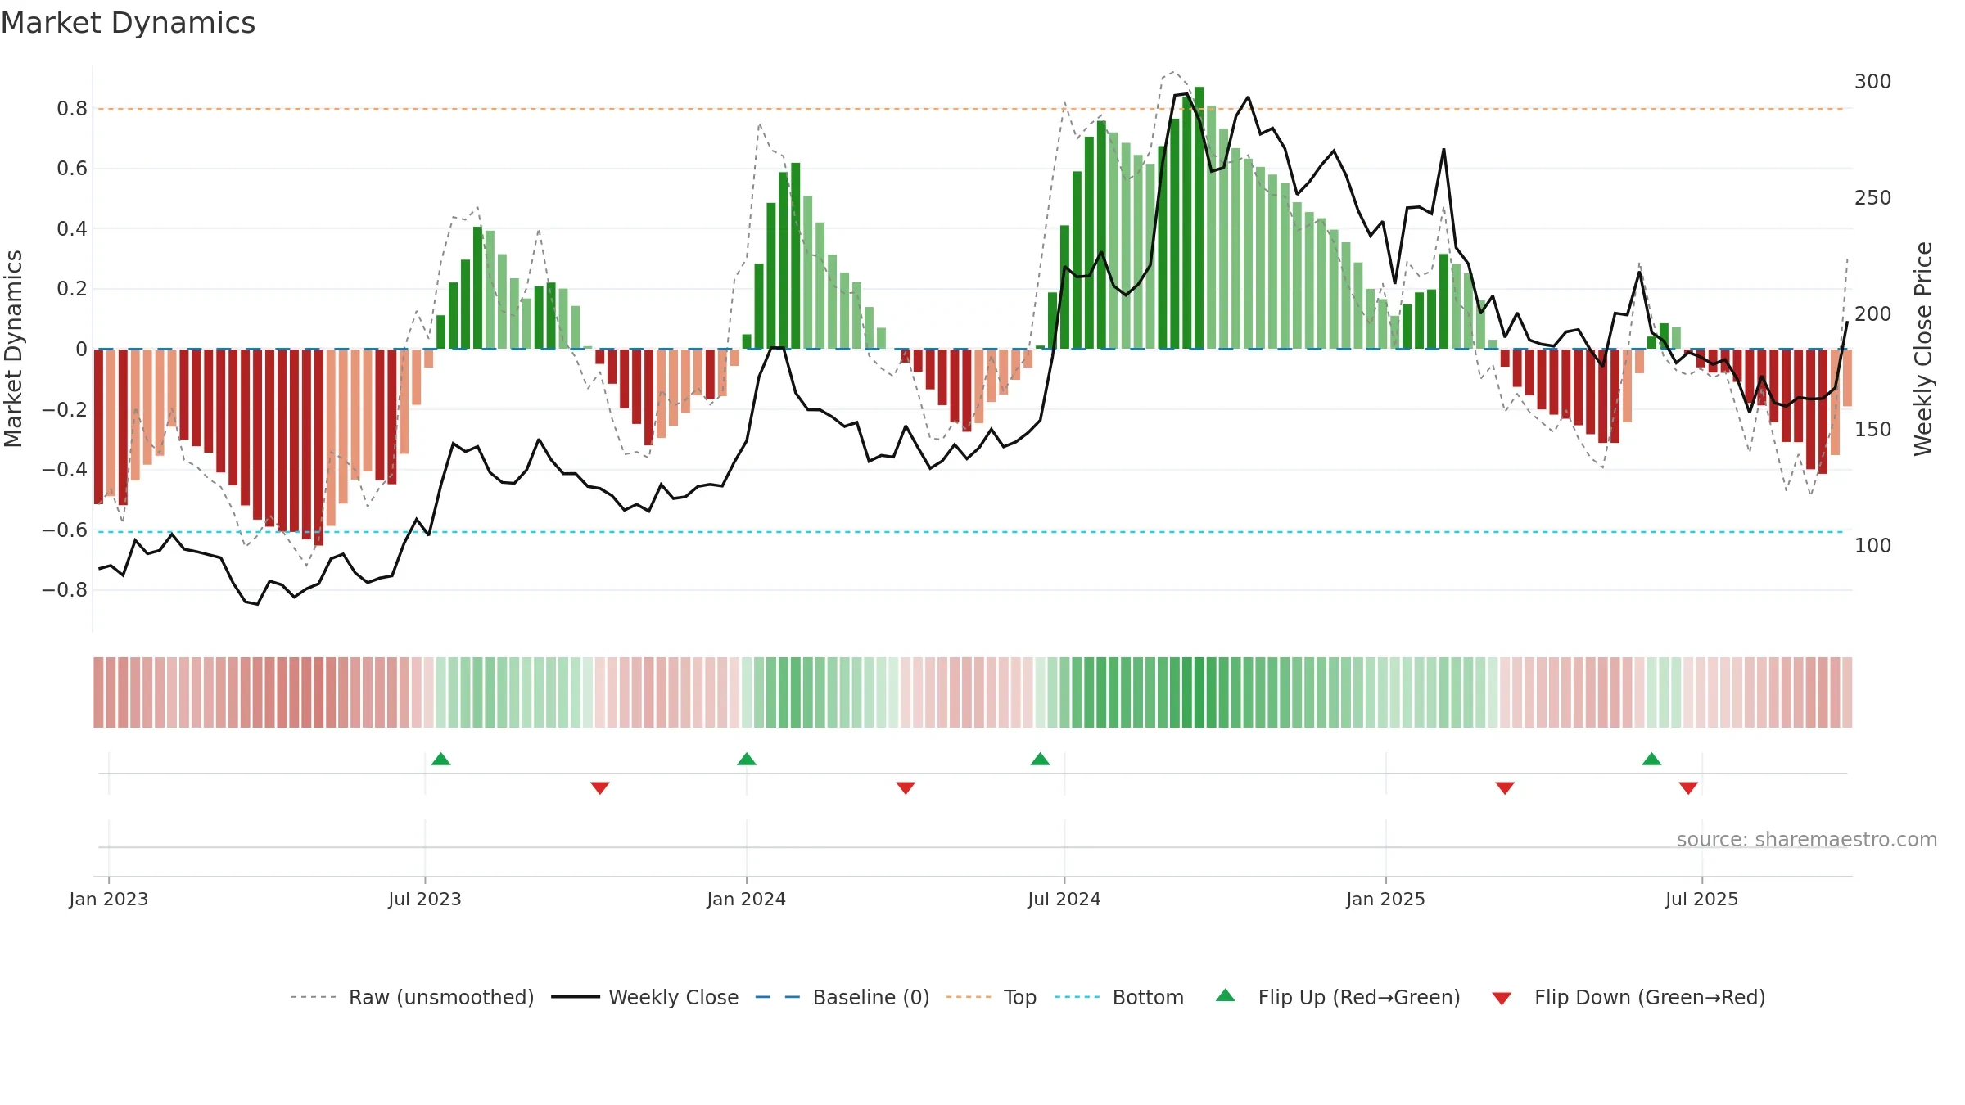The height and width of the screenshot is (1105, 1965).
Task: Click the Jan 2025 axis label
Action: pos(1386,899)
